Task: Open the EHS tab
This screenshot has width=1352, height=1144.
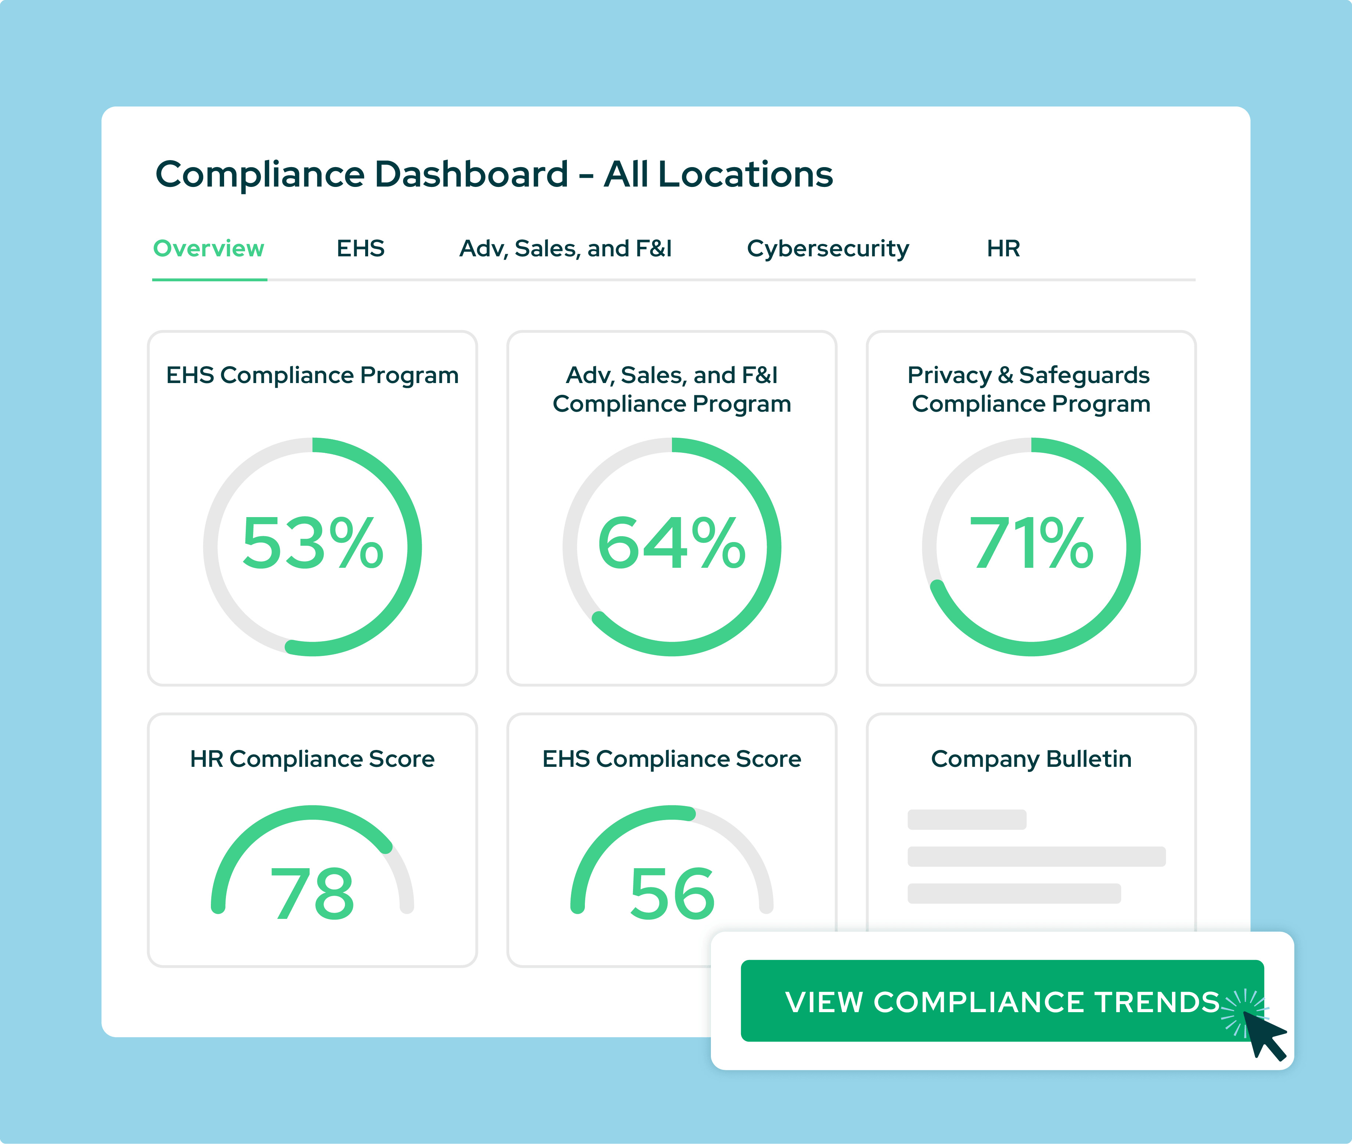Action: (x=361, y=249)
